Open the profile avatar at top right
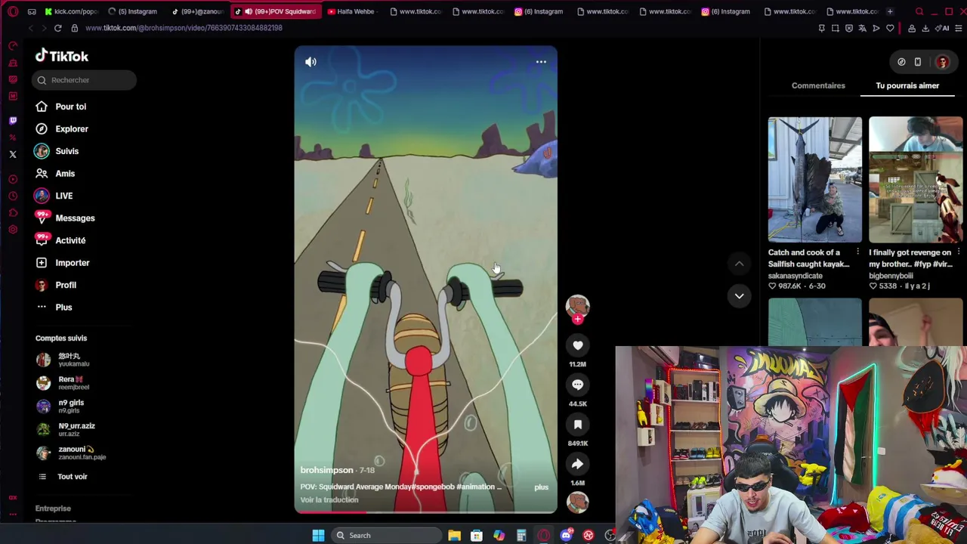Viewport: 967px width, 544px height. (942, 62)
